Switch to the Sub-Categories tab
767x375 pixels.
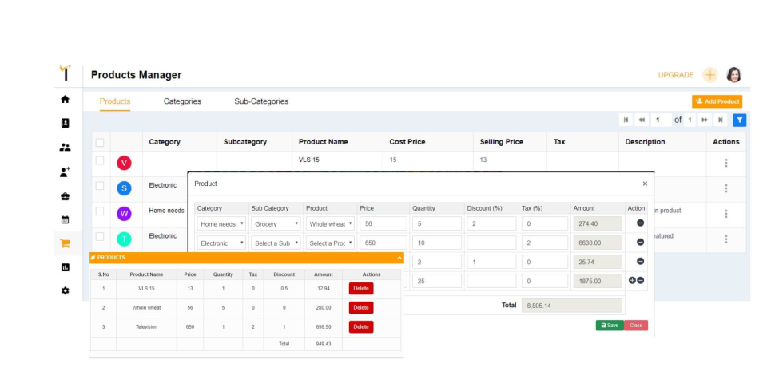pyautogui.click(x=261, y=101)
